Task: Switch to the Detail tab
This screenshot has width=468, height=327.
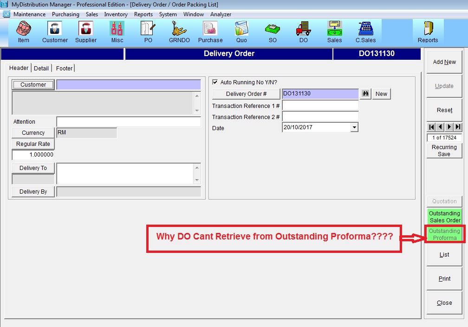Action: 41,68
